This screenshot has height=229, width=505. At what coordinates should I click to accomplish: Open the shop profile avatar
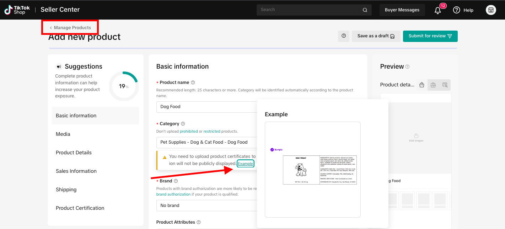point(491,10)
